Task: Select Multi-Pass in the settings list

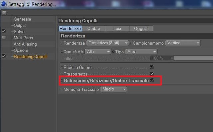Action: point(23,38)
